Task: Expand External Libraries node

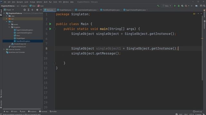Action: [x=4, y=50]
